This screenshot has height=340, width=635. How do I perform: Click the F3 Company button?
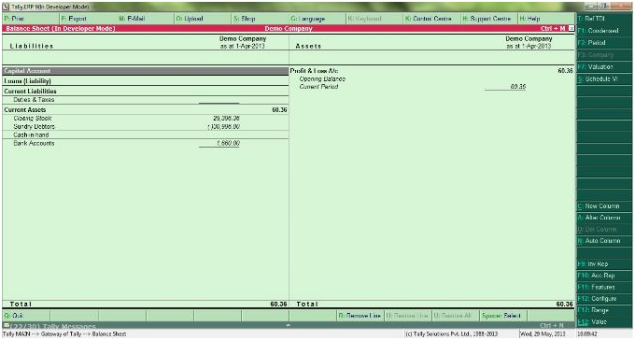click(x=604, y=55)
